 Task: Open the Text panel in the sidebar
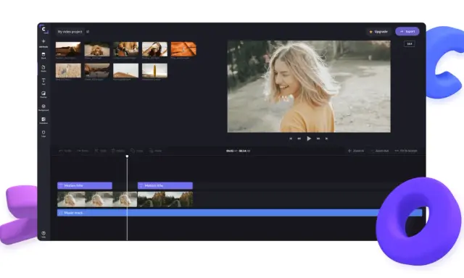click(43, 82)
